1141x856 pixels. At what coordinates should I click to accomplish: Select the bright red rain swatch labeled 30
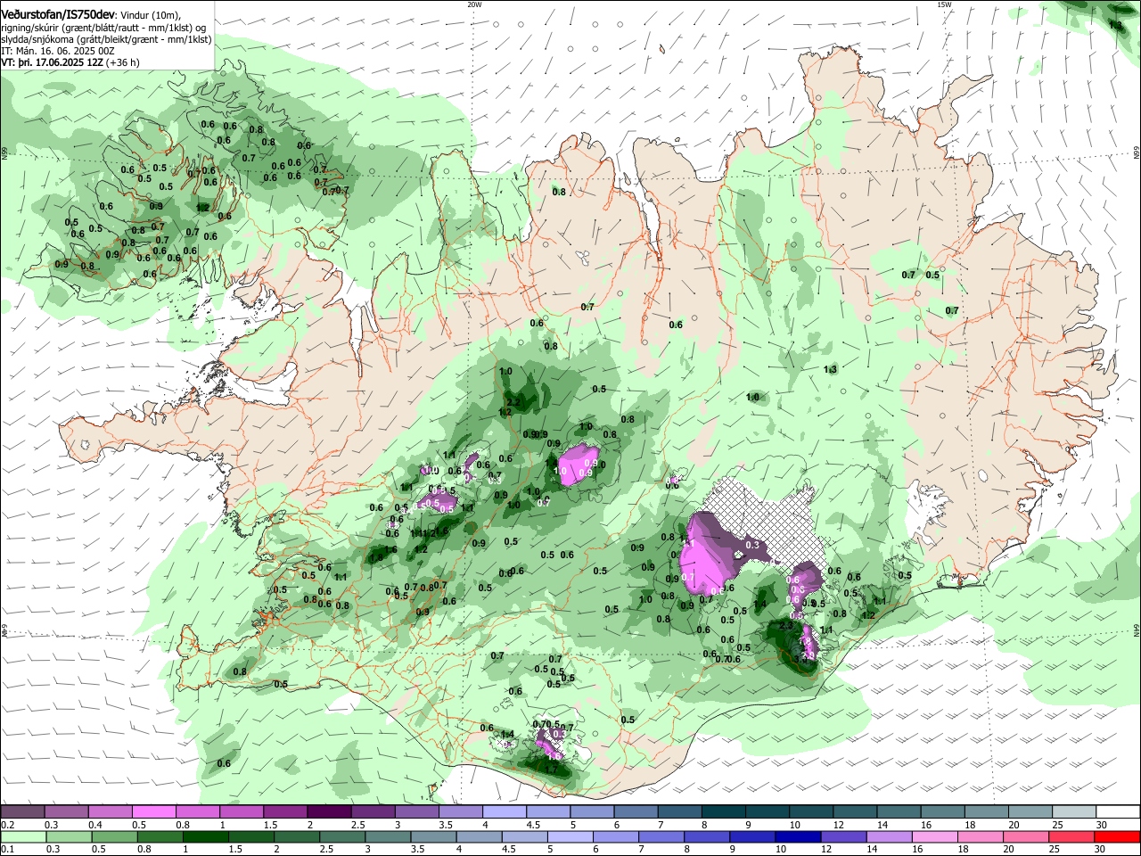[1118, 836]
